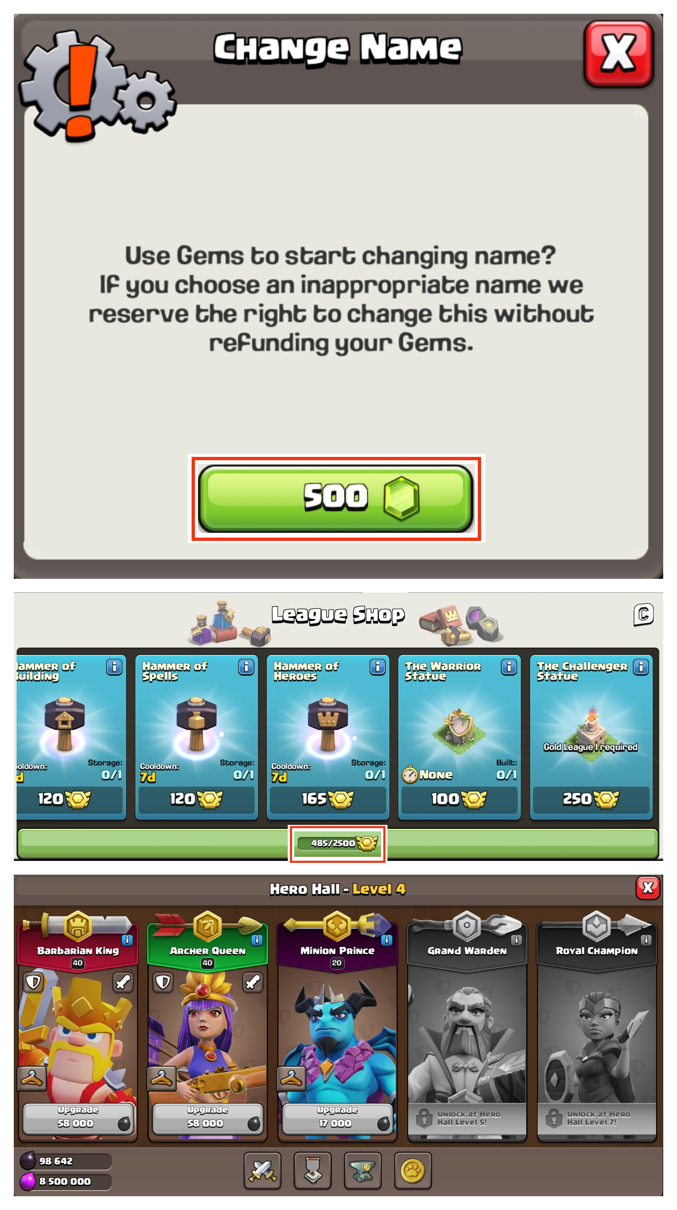
Task: Confirm name change for 500 gems
Action: 336,498
